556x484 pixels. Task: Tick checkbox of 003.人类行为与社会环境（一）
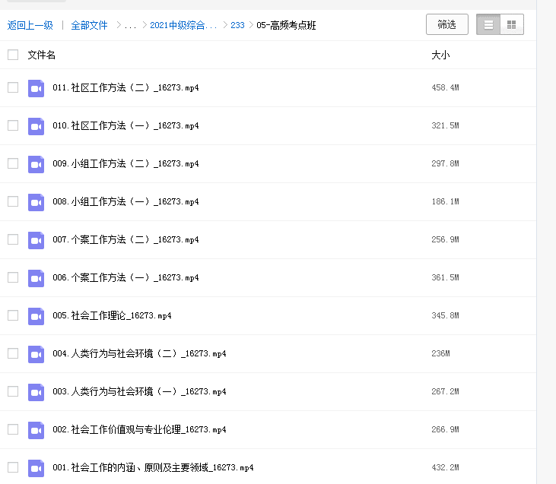13,391
